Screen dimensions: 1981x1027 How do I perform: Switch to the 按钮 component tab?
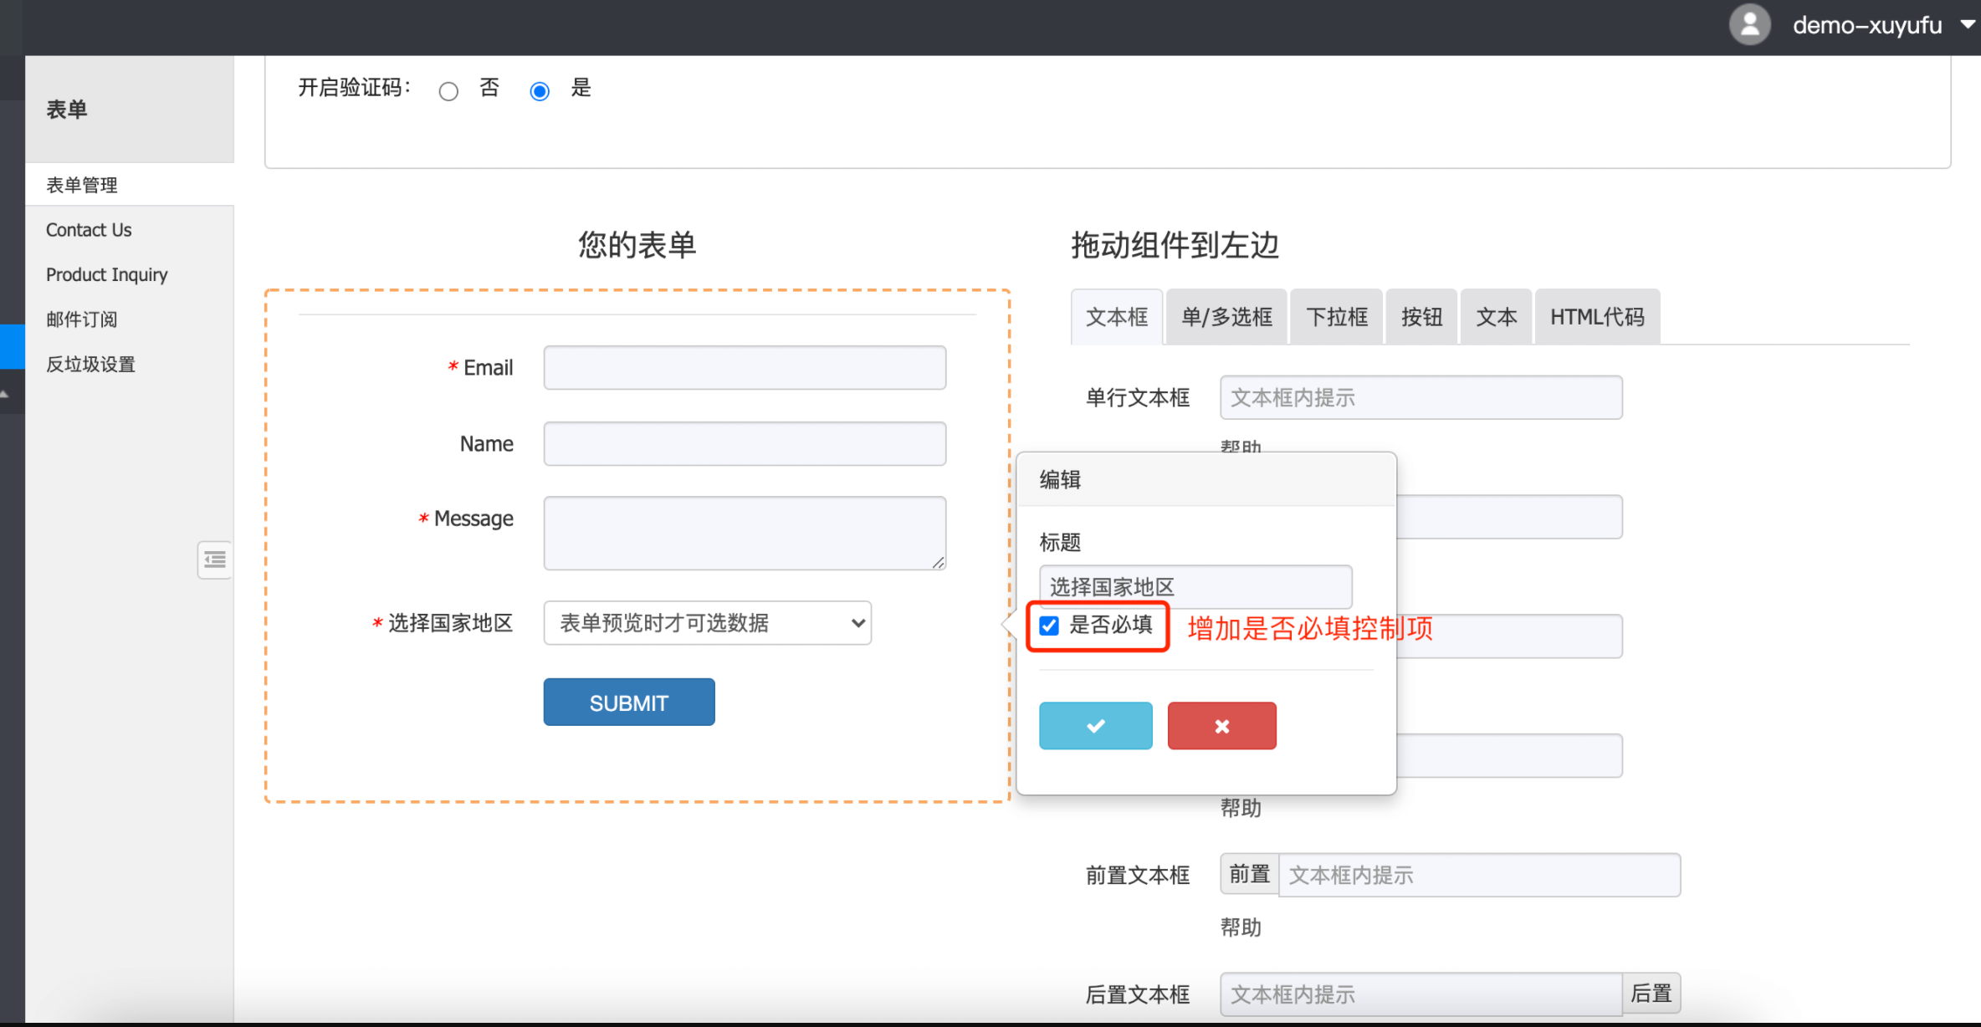coord(1420,316)
